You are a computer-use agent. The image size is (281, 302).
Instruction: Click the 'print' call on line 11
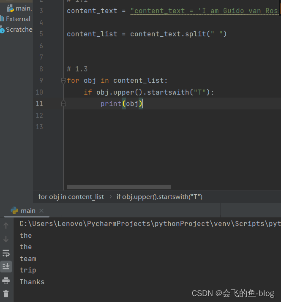[x=111, y=103]
